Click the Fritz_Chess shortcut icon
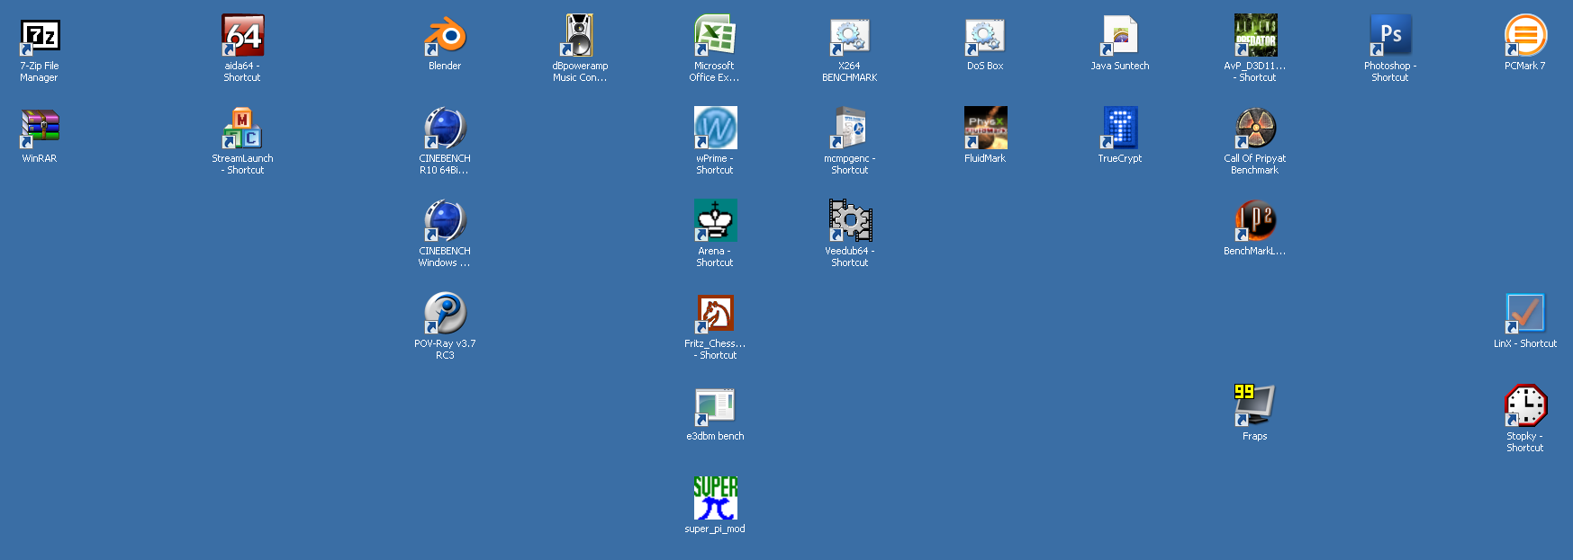The width and height of the screenshot is (1573, 560). point(715,314)
